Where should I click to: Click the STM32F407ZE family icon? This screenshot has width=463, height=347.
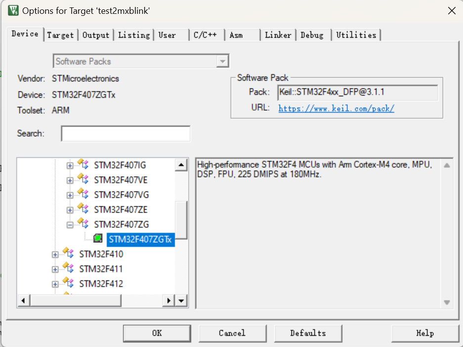click(83, 209)
